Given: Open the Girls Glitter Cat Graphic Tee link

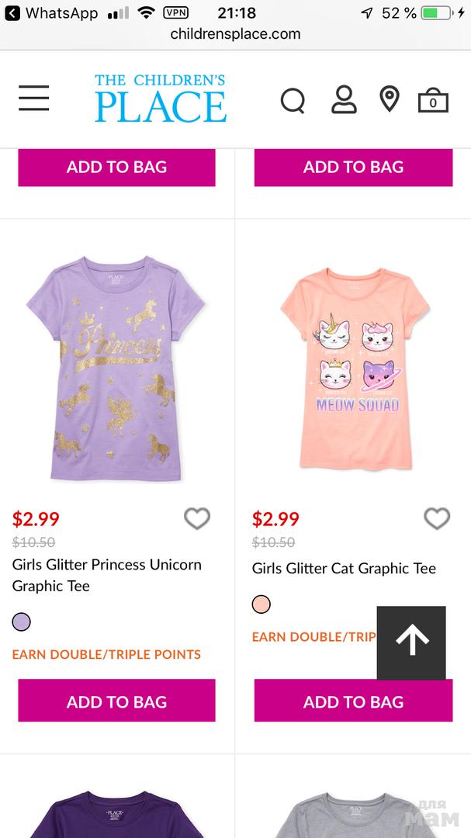Looking at the screenshot, I should pos(344,568).
